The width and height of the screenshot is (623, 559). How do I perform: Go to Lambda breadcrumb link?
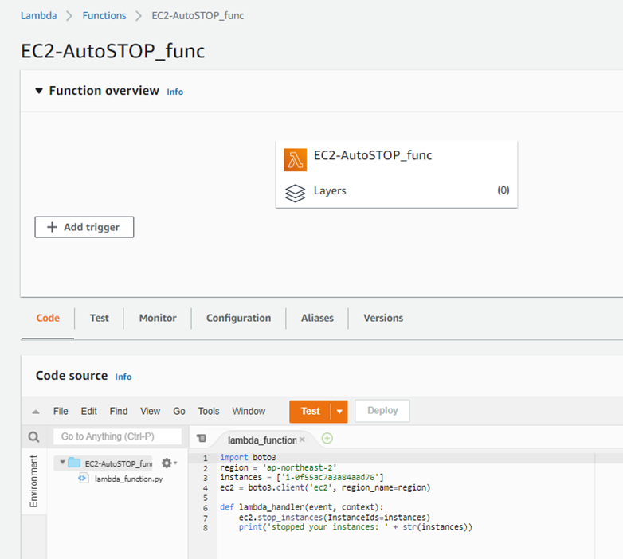point(38,15)
